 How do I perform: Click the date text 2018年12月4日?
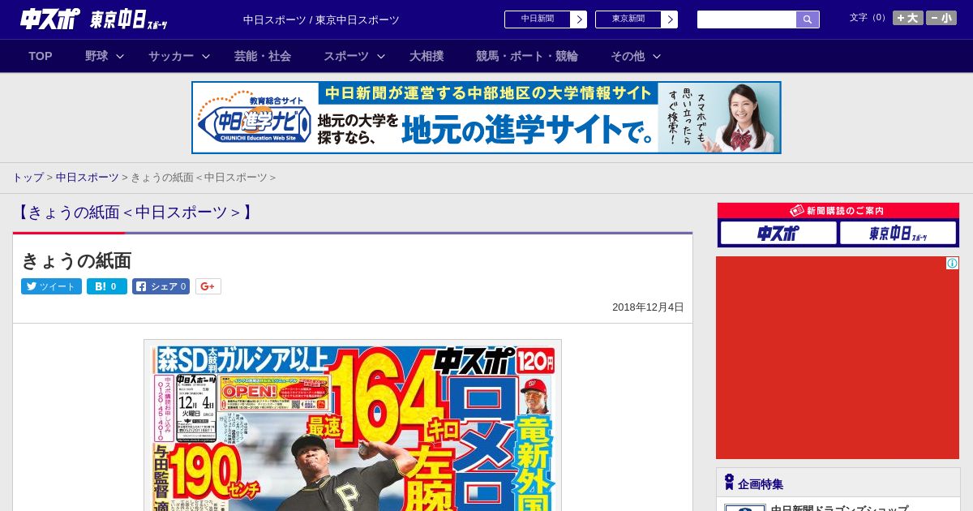coord(648,307)
